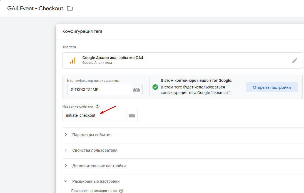Open help icon beside Название события
This screenshot has height=193, width=304.
point(98,106)
